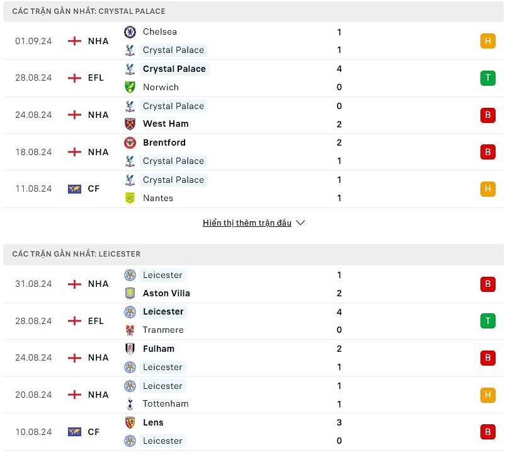Select the West Ham team name
Viewport: 505px width, 452px height.
coord(166,124)
